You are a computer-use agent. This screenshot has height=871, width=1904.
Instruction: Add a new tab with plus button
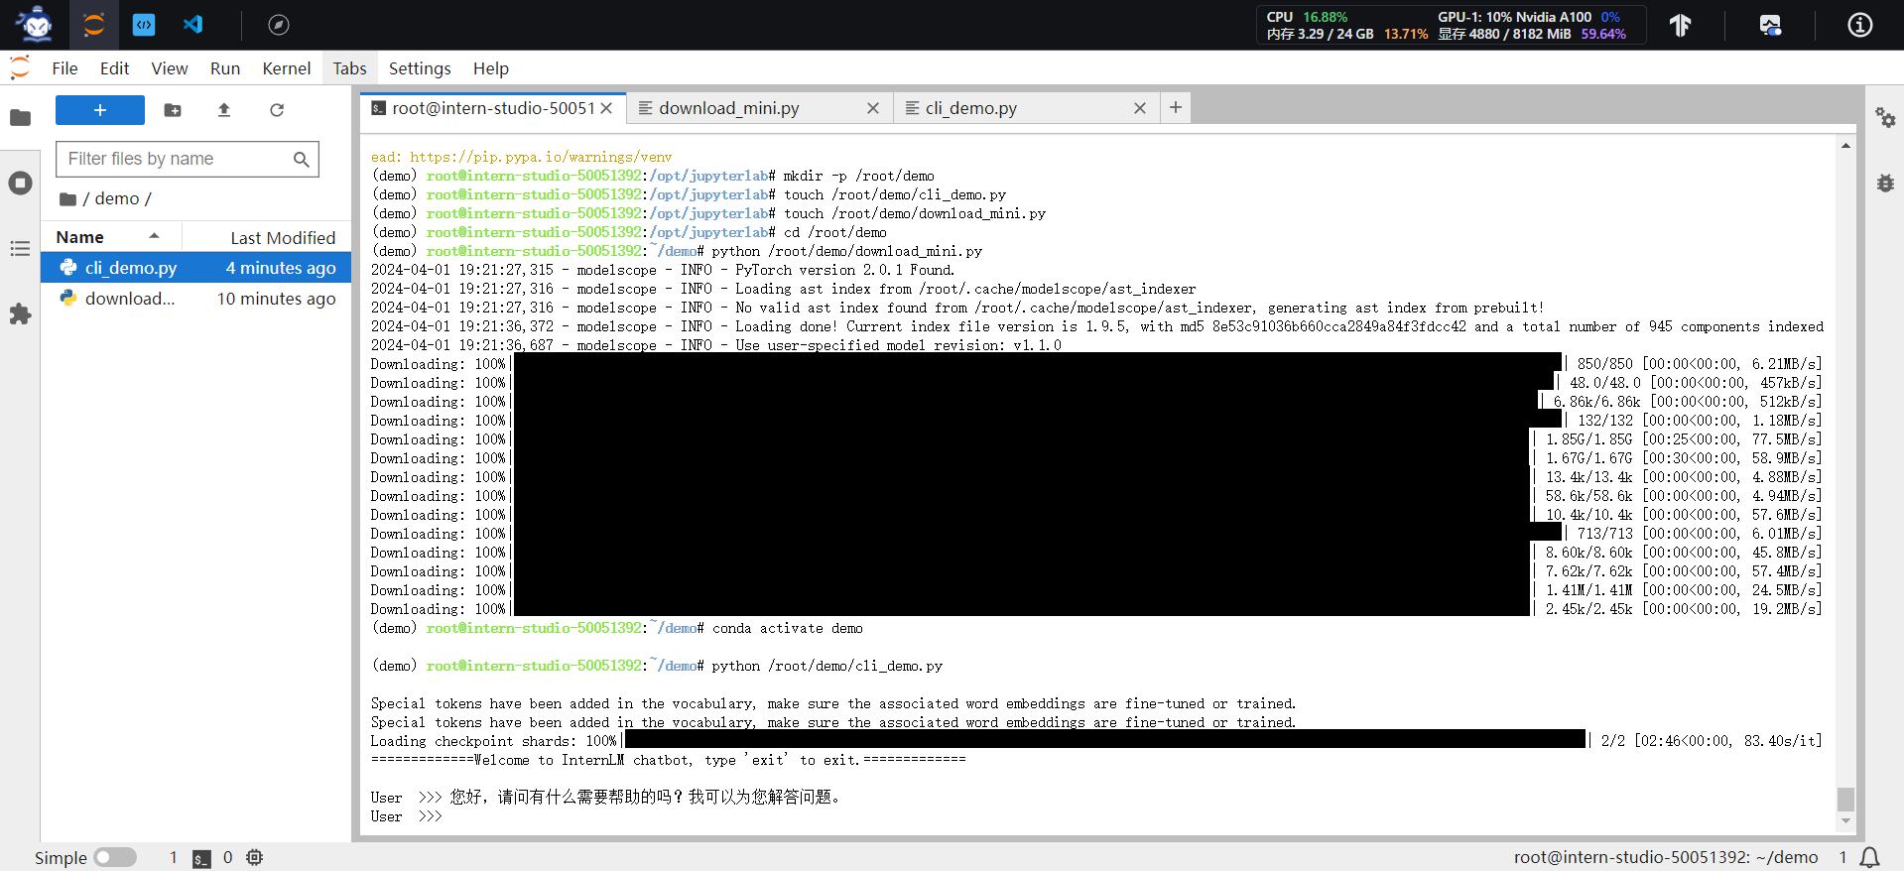pyautogui.click(x=1176, y=107)
